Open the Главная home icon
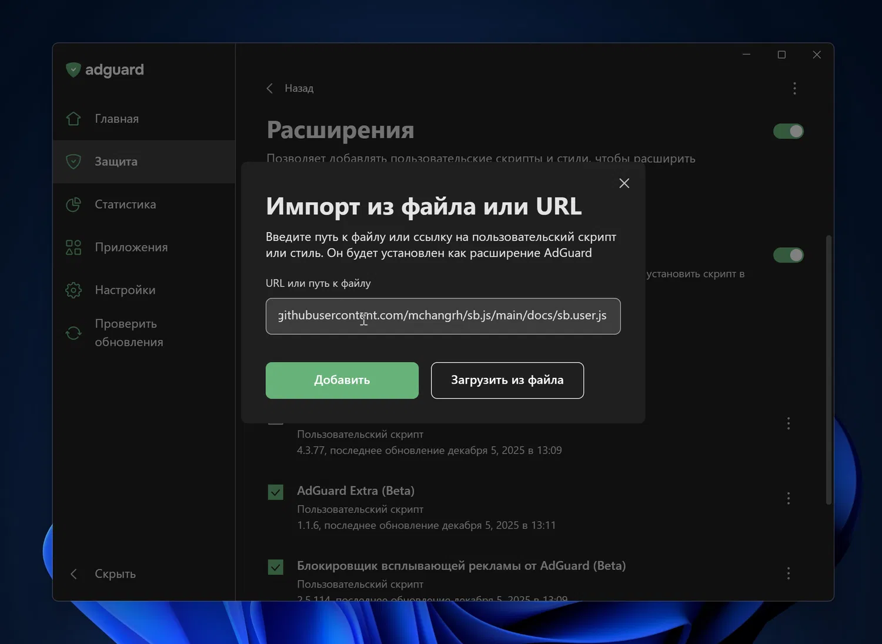882x644 pixels. [73, 119]
